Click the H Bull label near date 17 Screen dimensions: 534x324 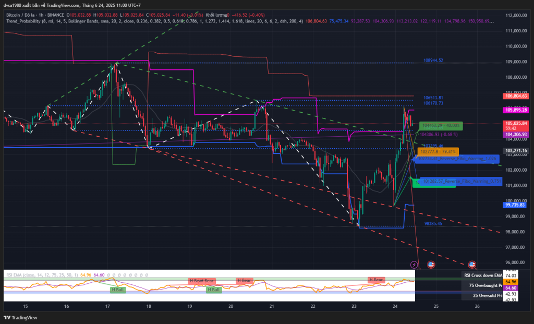[x=118, y=290]
